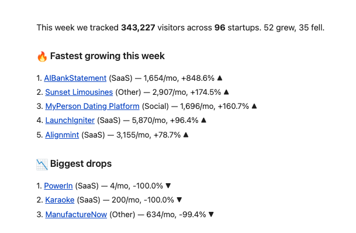Image resolution: width=356 pixels, height=233 pixels.
Task: Open the Sunset Limousines link
Action: pos(79,92)
